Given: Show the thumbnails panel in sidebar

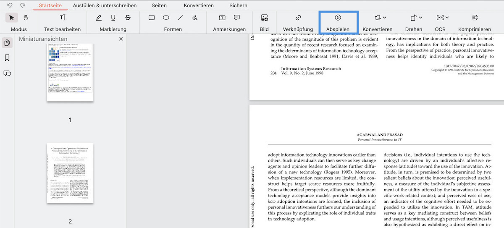Looking at the screenshot, I should 7,43.
